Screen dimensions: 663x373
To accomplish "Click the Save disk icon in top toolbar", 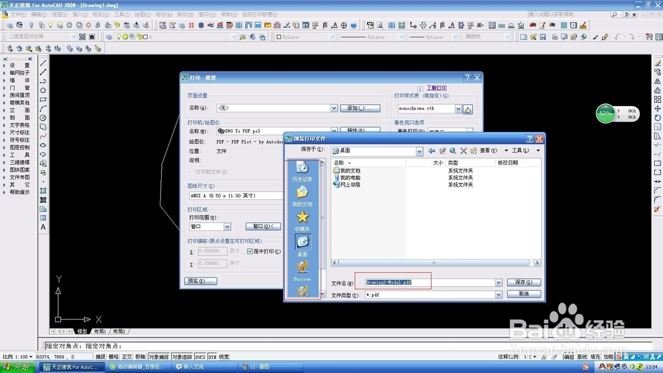I will pos(543,37).
